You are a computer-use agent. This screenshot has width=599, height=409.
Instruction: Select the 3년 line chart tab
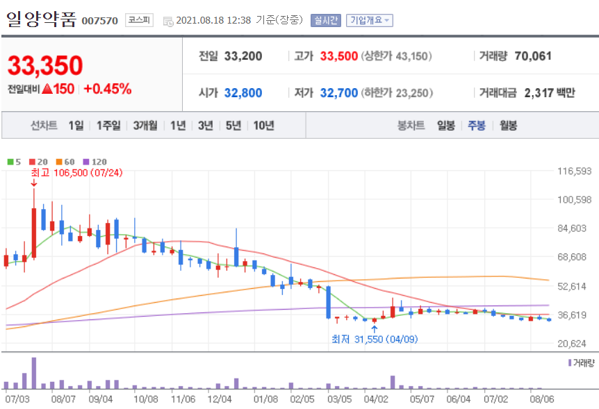(x=206, y=125)
